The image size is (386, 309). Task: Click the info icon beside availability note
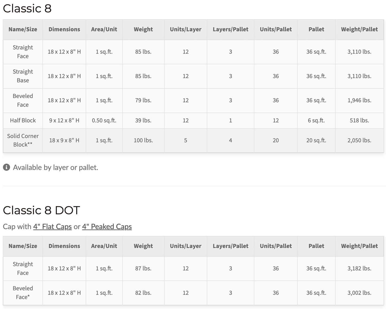click(x=6, y=167)
